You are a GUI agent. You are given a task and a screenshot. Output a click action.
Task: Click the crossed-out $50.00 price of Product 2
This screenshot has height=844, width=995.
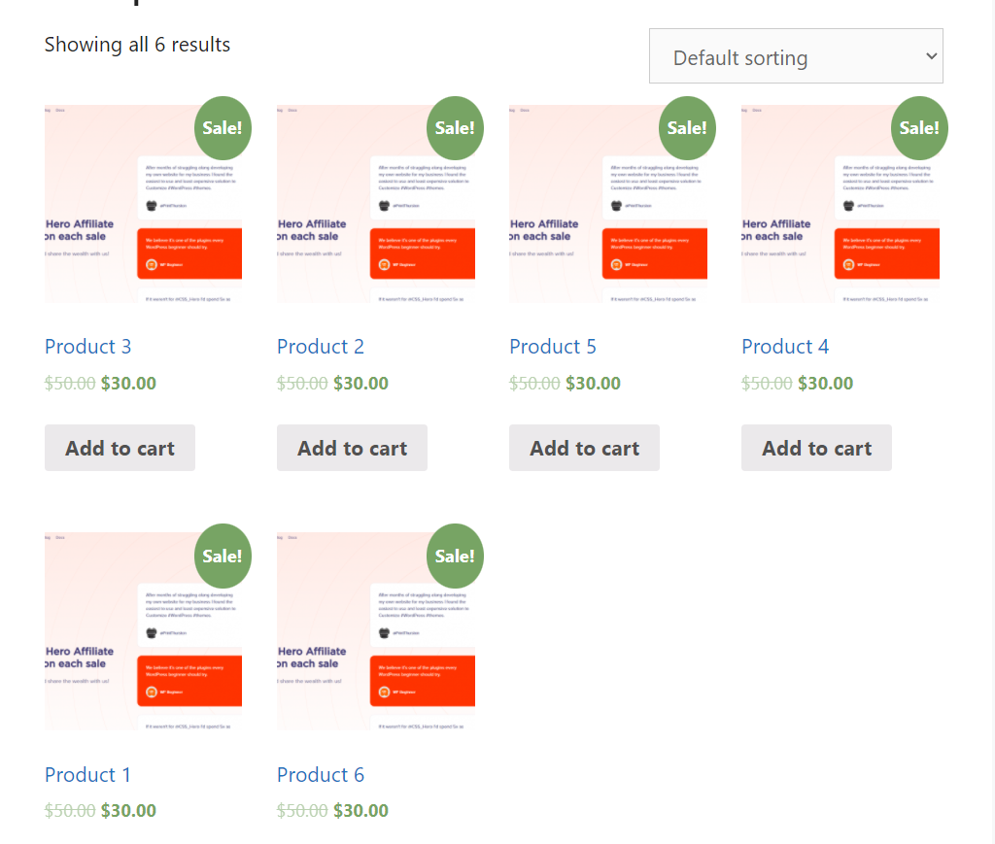tap(302, 383)
